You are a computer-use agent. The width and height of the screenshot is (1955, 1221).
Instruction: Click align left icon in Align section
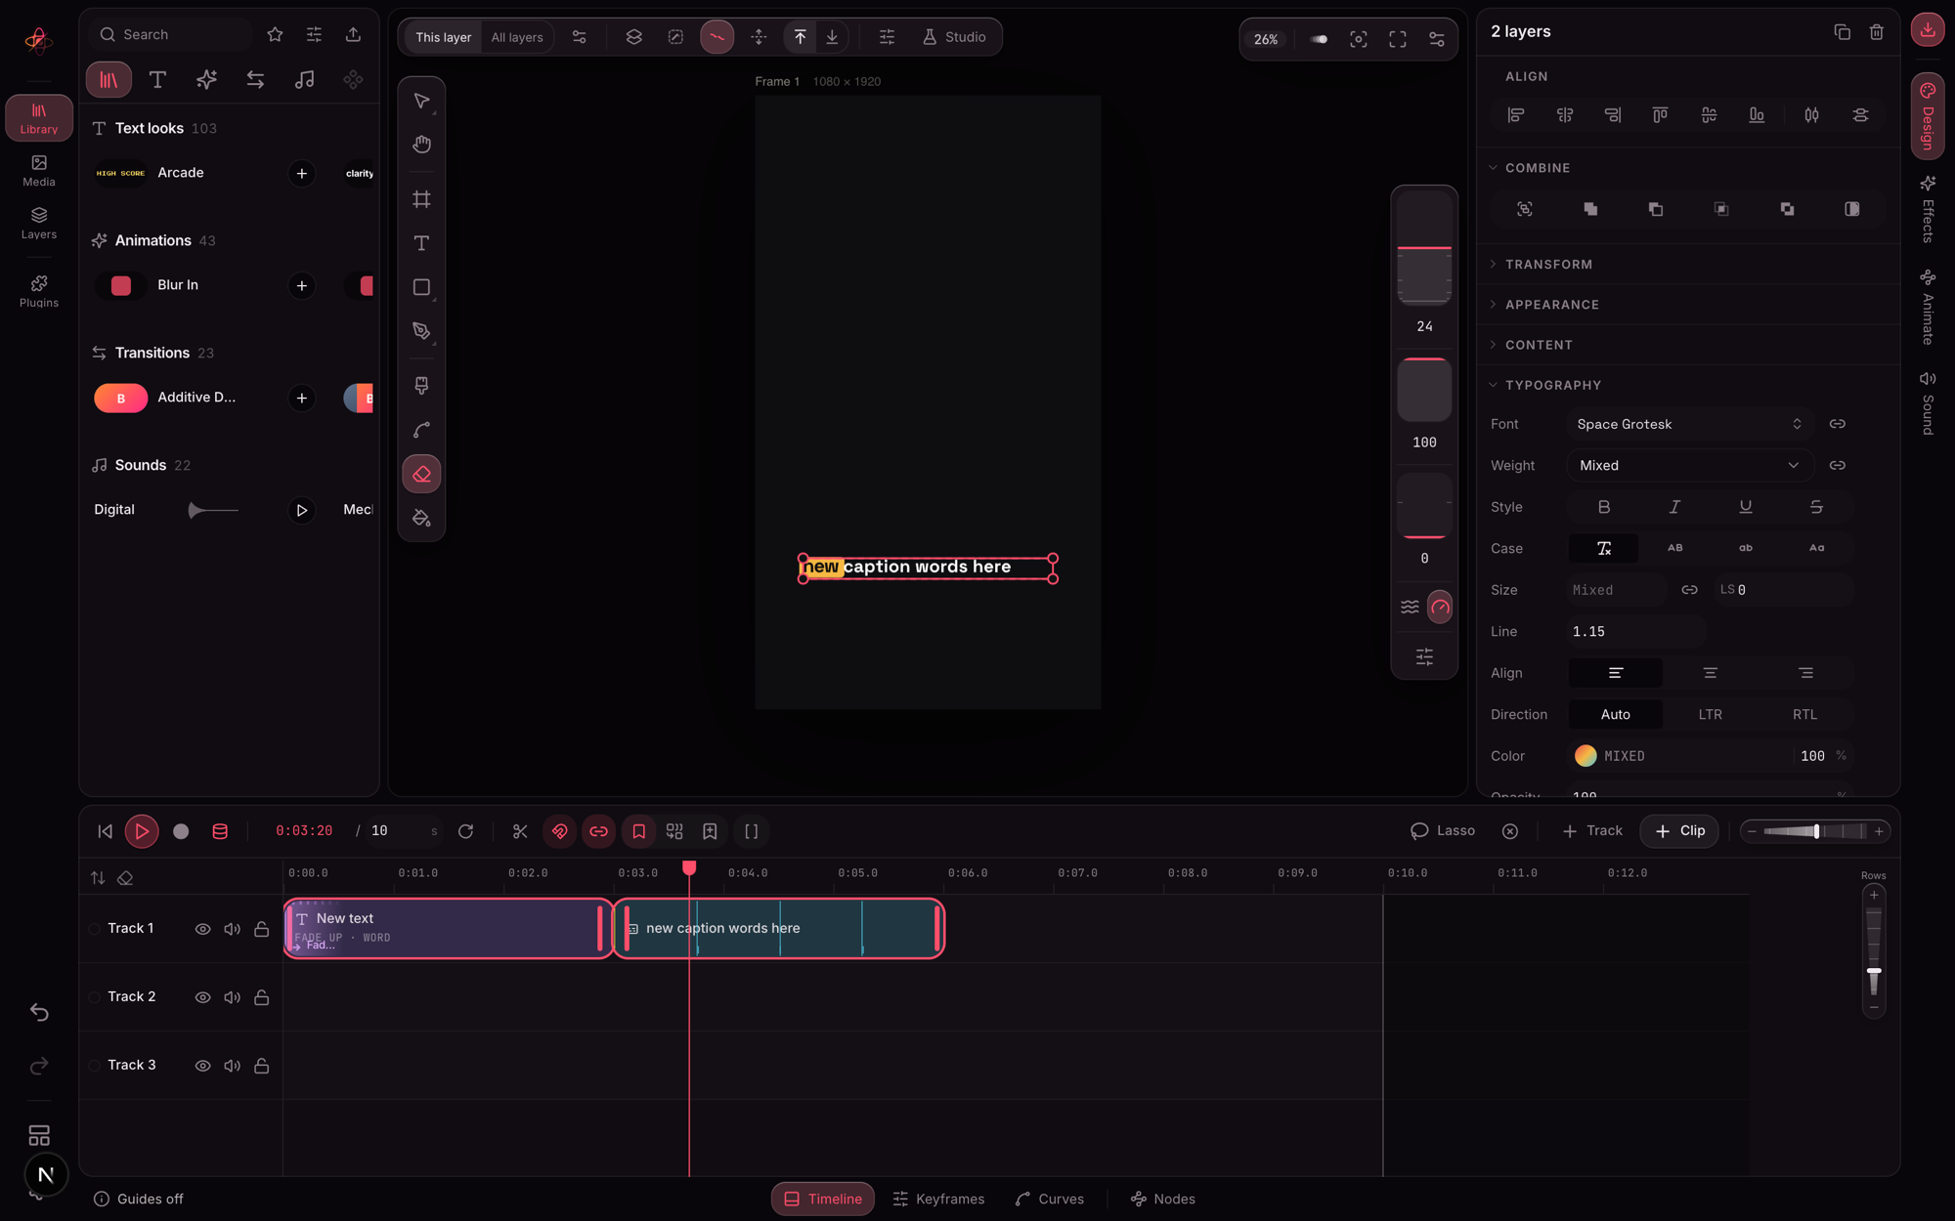pyautogui.click(x=1516, y=115)
